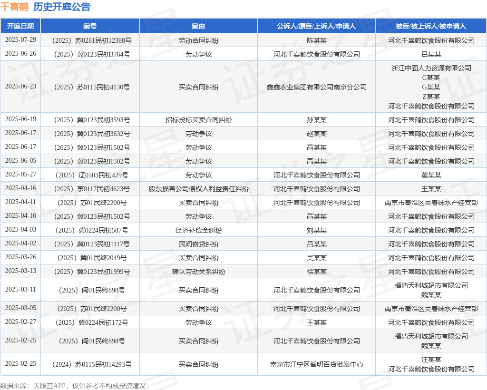
Task: Click case number 冀0224民初587号
Action: click(x=92, y=230)
